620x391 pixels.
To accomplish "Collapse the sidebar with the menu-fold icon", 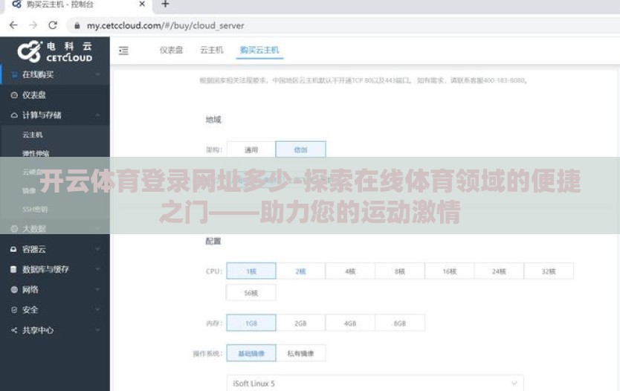I will pos(123,51).
